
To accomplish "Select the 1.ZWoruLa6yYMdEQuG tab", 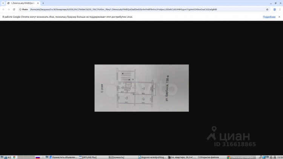I will coord(23,3).
